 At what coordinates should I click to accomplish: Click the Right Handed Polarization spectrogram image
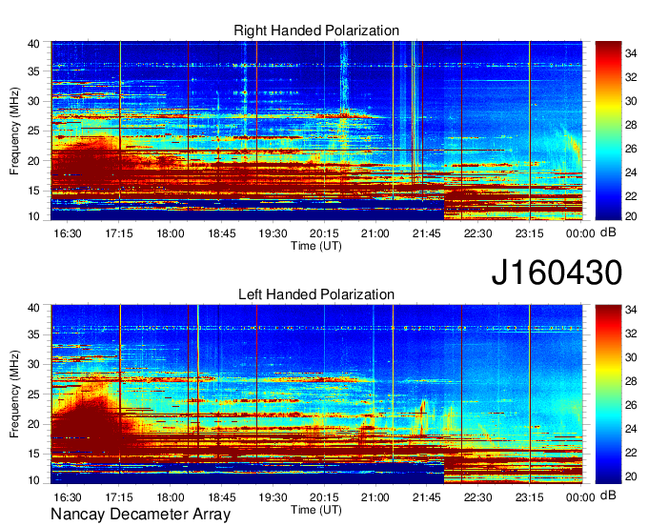(316, 131)
